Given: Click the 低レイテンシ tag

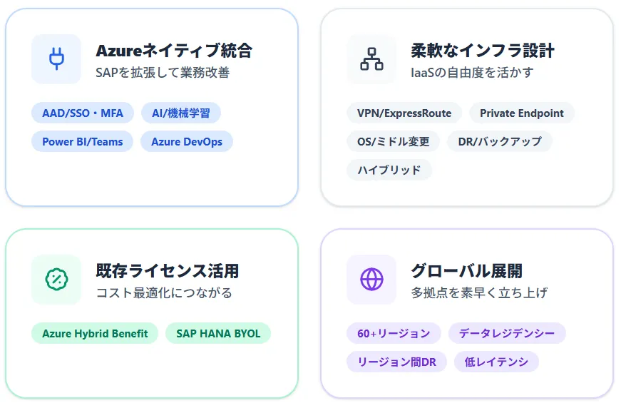Looking at the screenshot, I should [x=496, y=362].
